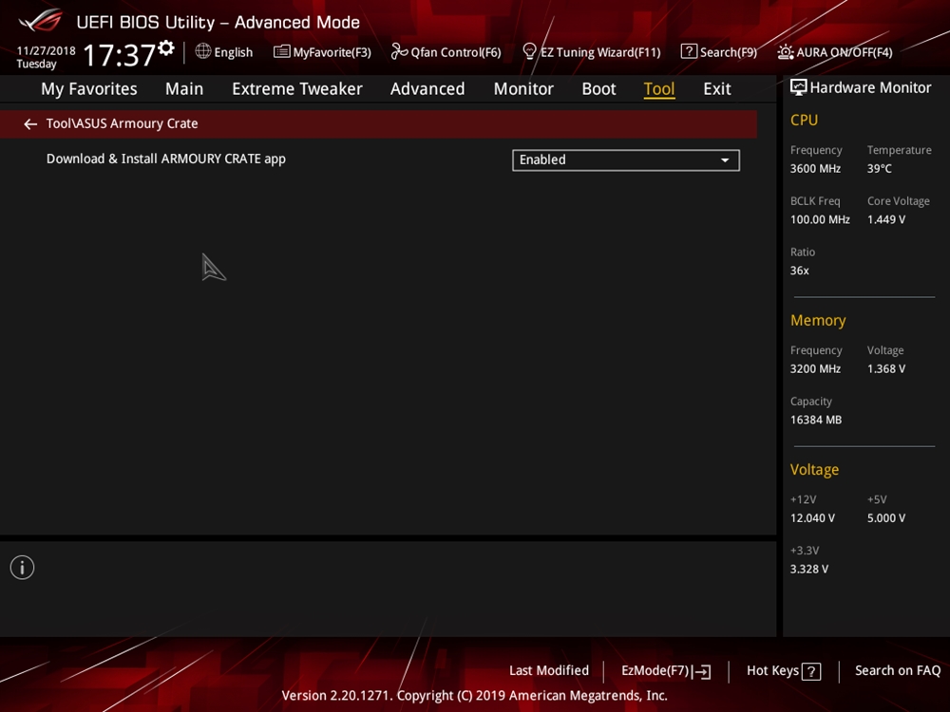Open the Armoury Crate Enabled dropdown
The width and height of the screenshot is (950, 712).
pos(626,159)
